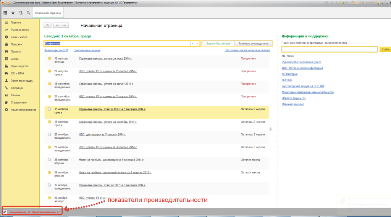Open НДС, уплата 1/3 за 3 квартал 2014
The height and width of the screenshot is (217, 391).
[108, 147]
